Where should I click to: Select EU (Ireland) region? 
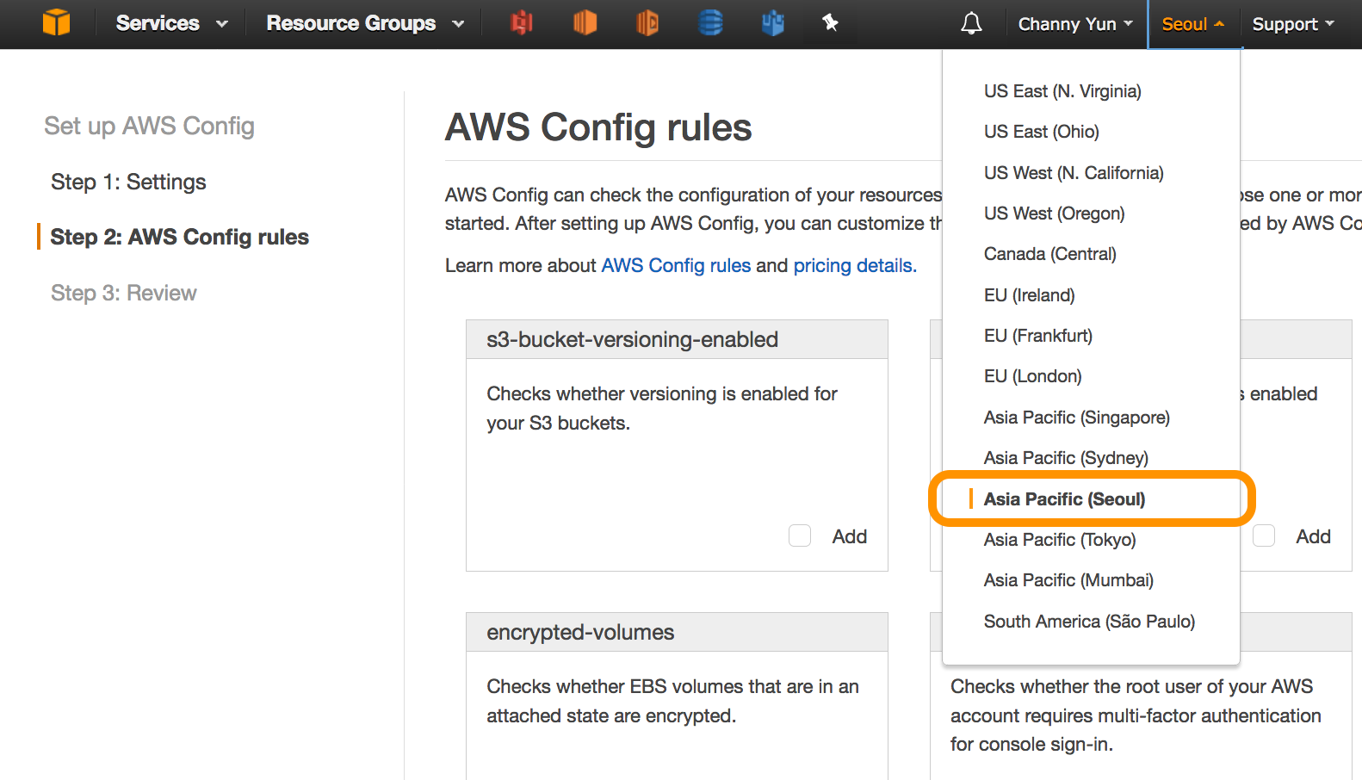pos(1029,294)
